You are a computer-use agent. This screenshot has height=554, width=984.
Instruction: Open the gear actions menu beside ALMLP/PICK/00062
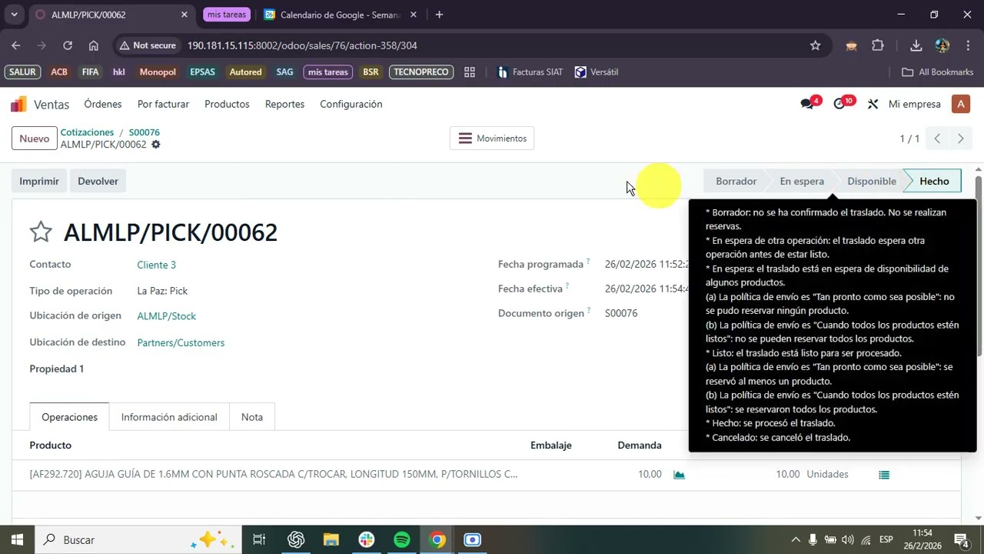[156, 145]
